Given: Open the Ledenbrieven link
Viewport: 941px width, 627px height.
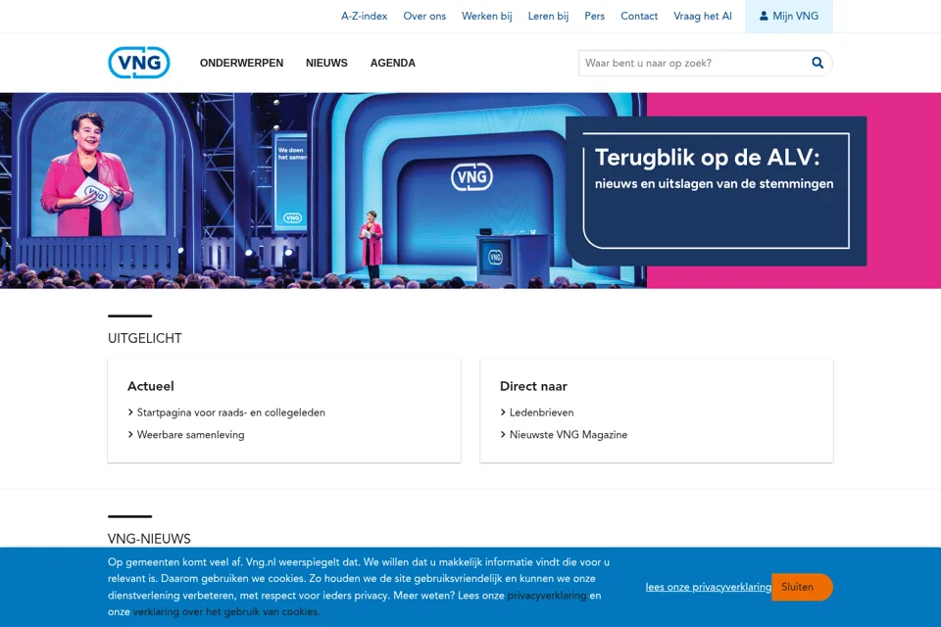Looking at the screenshot, I should pos(541,412).
